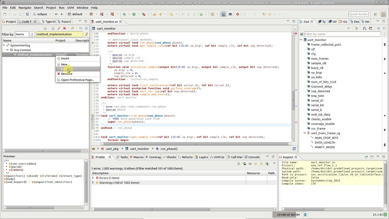Screen dimensions: 389x219
Task: Open the eclipse theme dropdown arrow
Action: pos(50,14)
